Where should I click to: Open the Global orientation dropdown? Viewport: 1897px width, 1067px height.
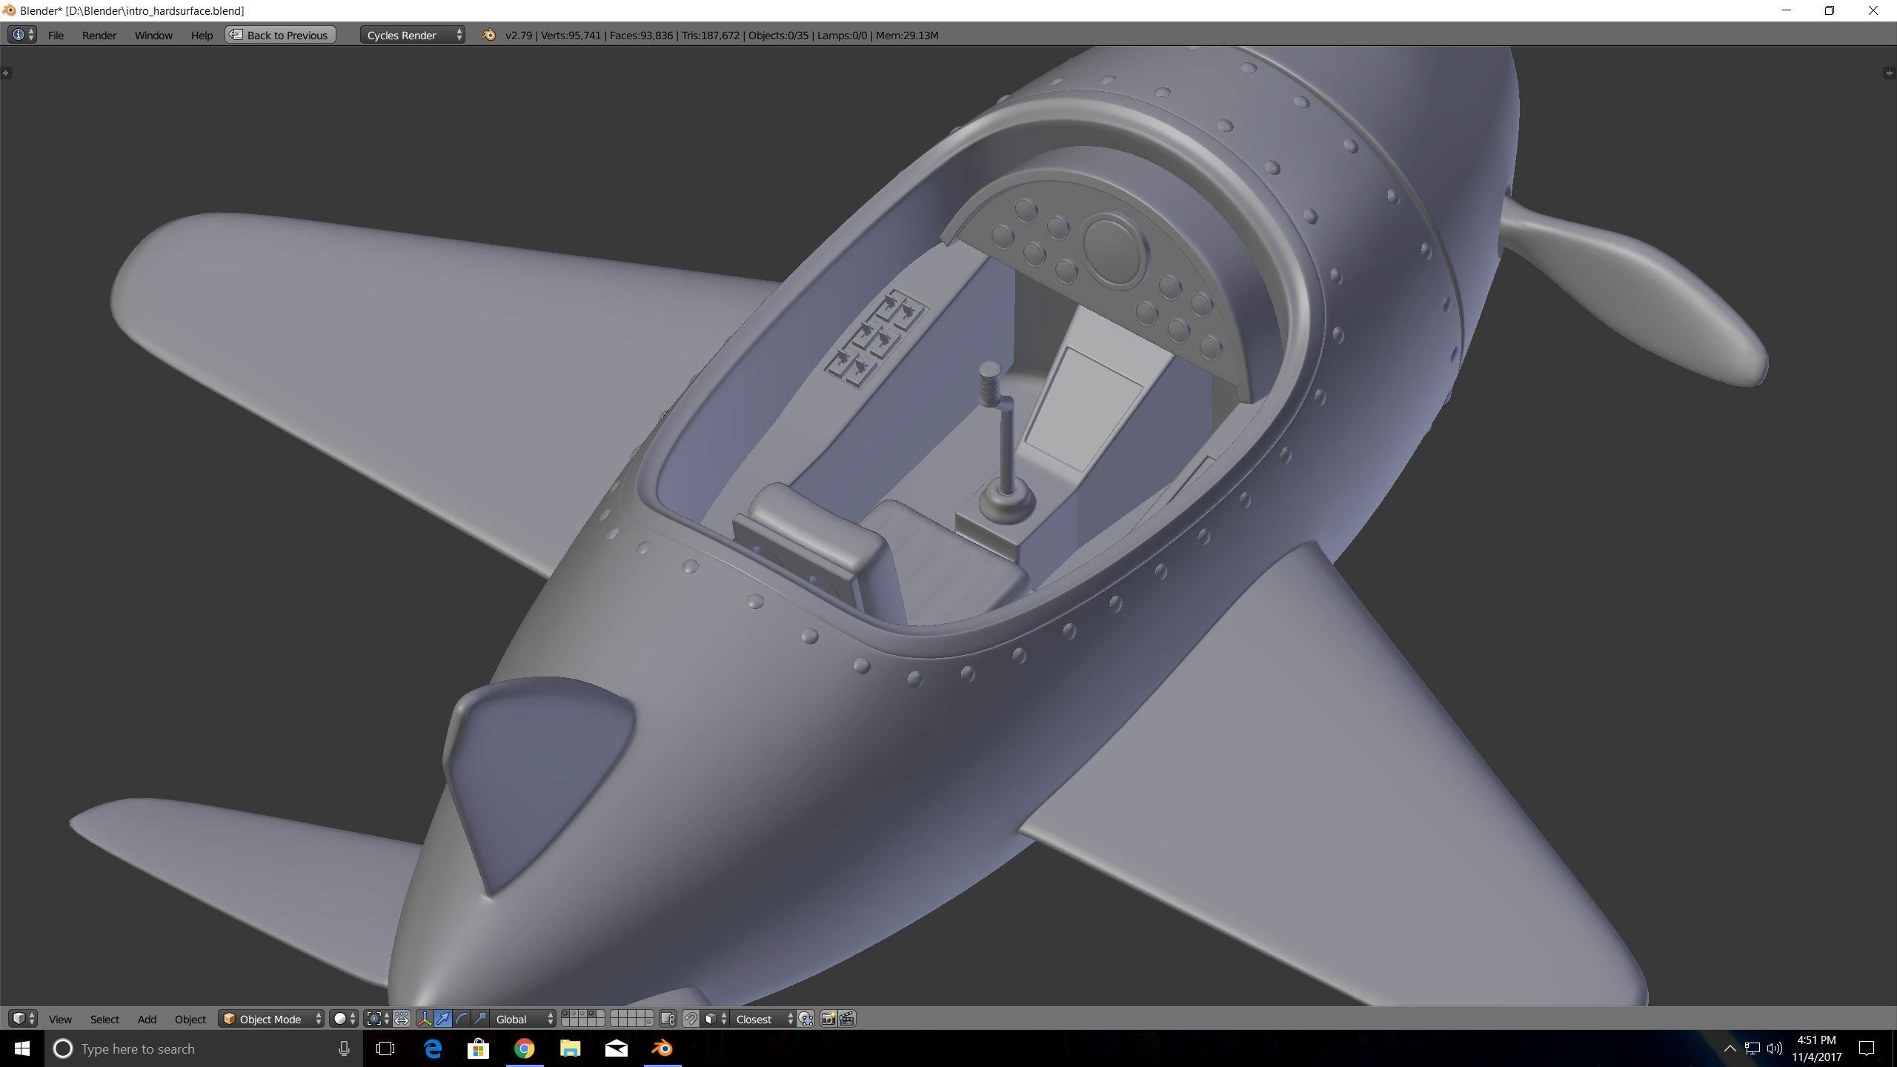click(x=524, y=1019)
